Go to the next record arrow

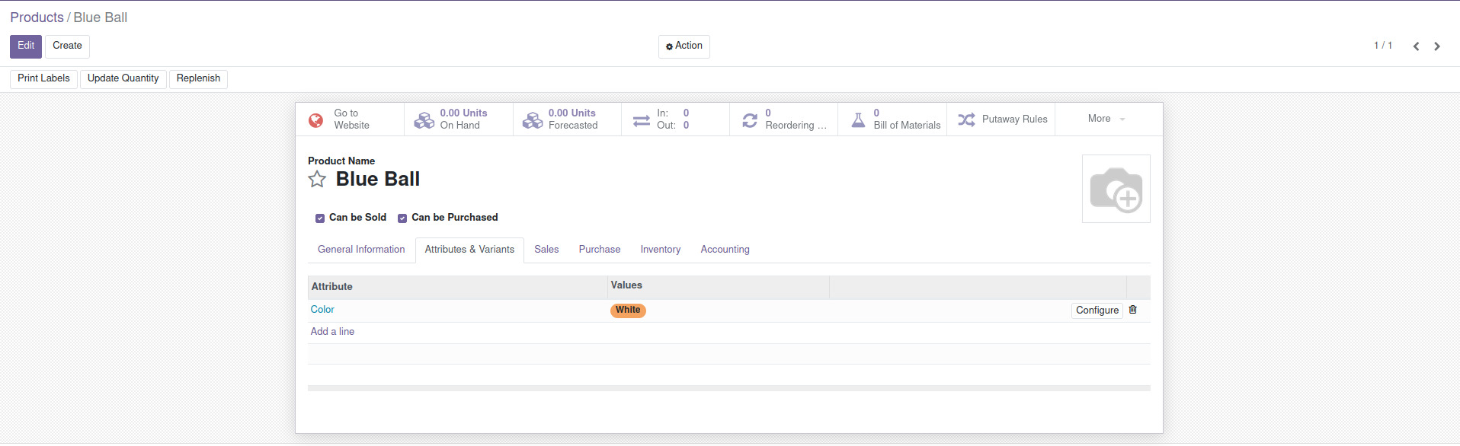tap(1437, 46)
